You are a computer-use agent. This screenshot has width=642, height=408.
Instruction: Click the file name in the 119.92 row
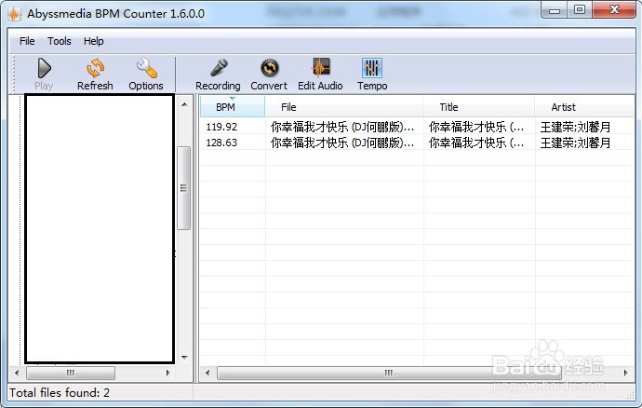pyautogui.click(x=342, y=127)
